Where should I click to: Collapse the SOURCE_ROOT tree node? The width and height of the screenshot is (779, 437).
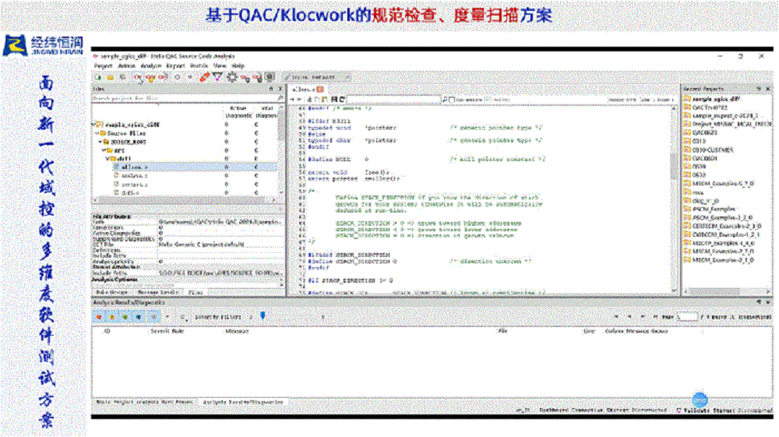coord(100,142)
